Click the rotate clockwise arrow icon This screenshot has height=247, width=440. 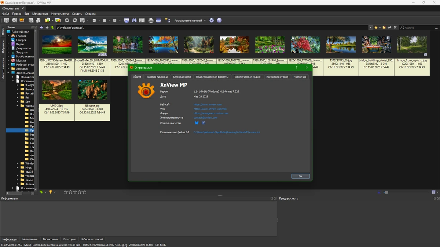click(x=75, y=20)
